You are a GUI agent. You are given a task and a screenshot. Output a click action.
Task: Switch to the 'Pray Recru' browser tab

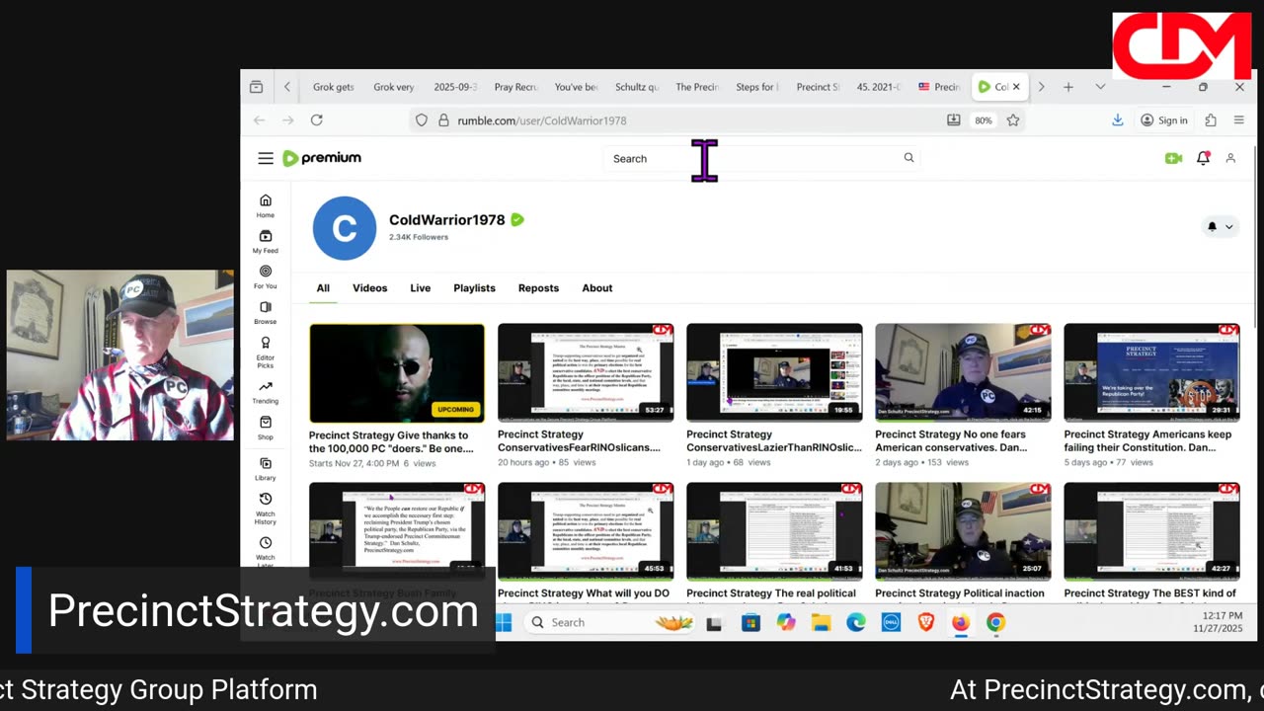coord(515,87)
